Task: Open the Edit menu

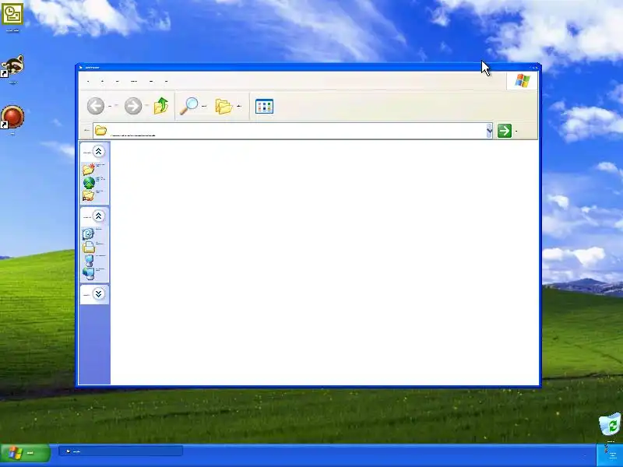Action: 102,82
